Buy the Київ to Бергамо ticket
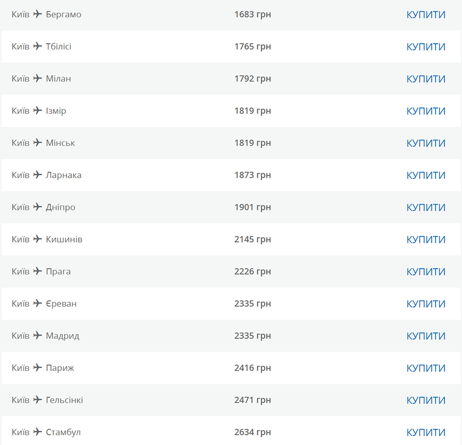Screen dimensions: 462x445 [426, 14]
